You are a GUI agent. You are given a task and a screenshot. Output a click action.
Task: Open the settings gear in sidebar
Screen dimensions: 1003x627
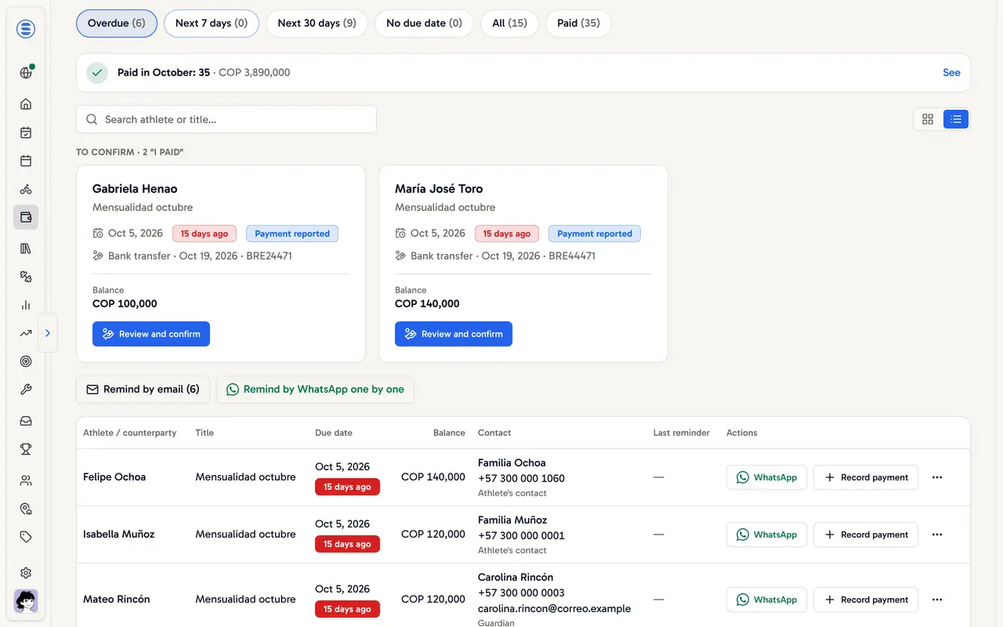point(26,573)
